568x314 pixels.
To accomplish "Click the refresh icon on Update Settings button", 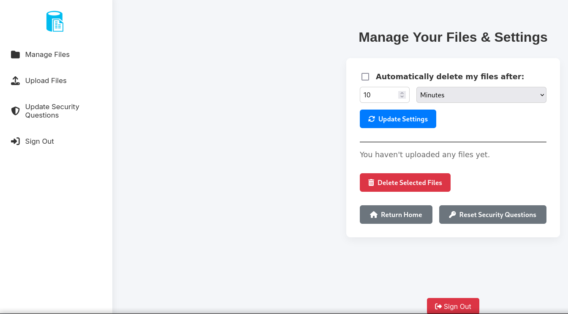I will (x=371, y=118).
